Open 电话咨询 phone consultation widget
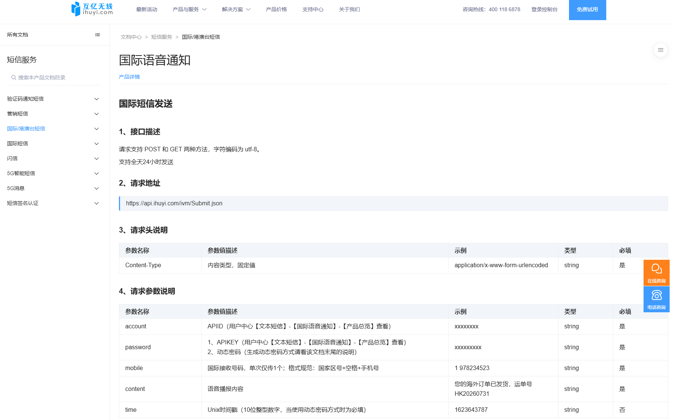673x420 pixels. pyautogui.click(x=656, y=299)
